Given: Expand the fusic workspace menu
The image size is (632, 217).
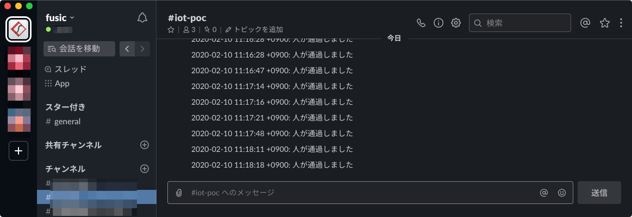Looking at the screenshot, I should (60, 17).
